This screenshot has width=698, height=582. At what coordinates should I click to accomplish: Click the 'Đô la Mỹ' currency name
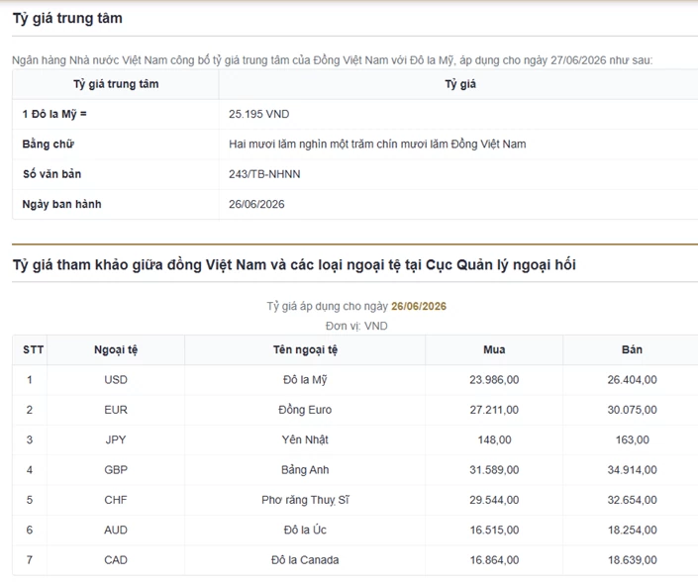(305, 379)
